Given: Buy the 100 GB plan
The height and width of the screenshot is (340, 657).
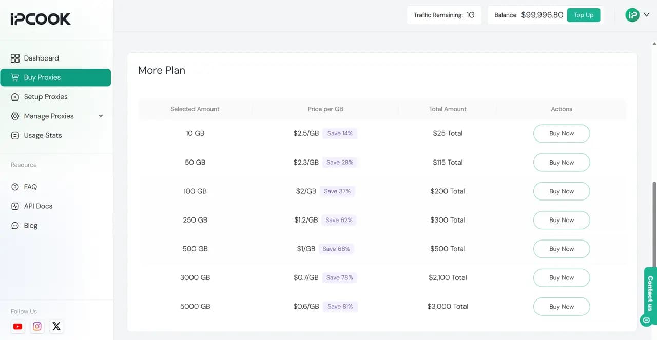Looking at the screenshot, I should (x=562, y=191).
